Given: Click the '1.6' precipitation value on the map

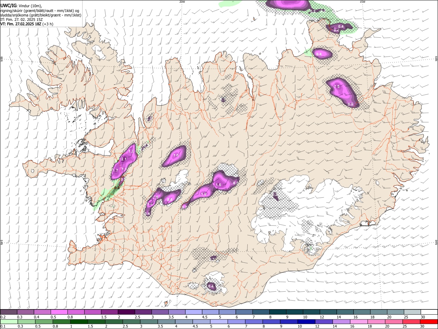Looking at the screenshot, I should coord(218,185).
